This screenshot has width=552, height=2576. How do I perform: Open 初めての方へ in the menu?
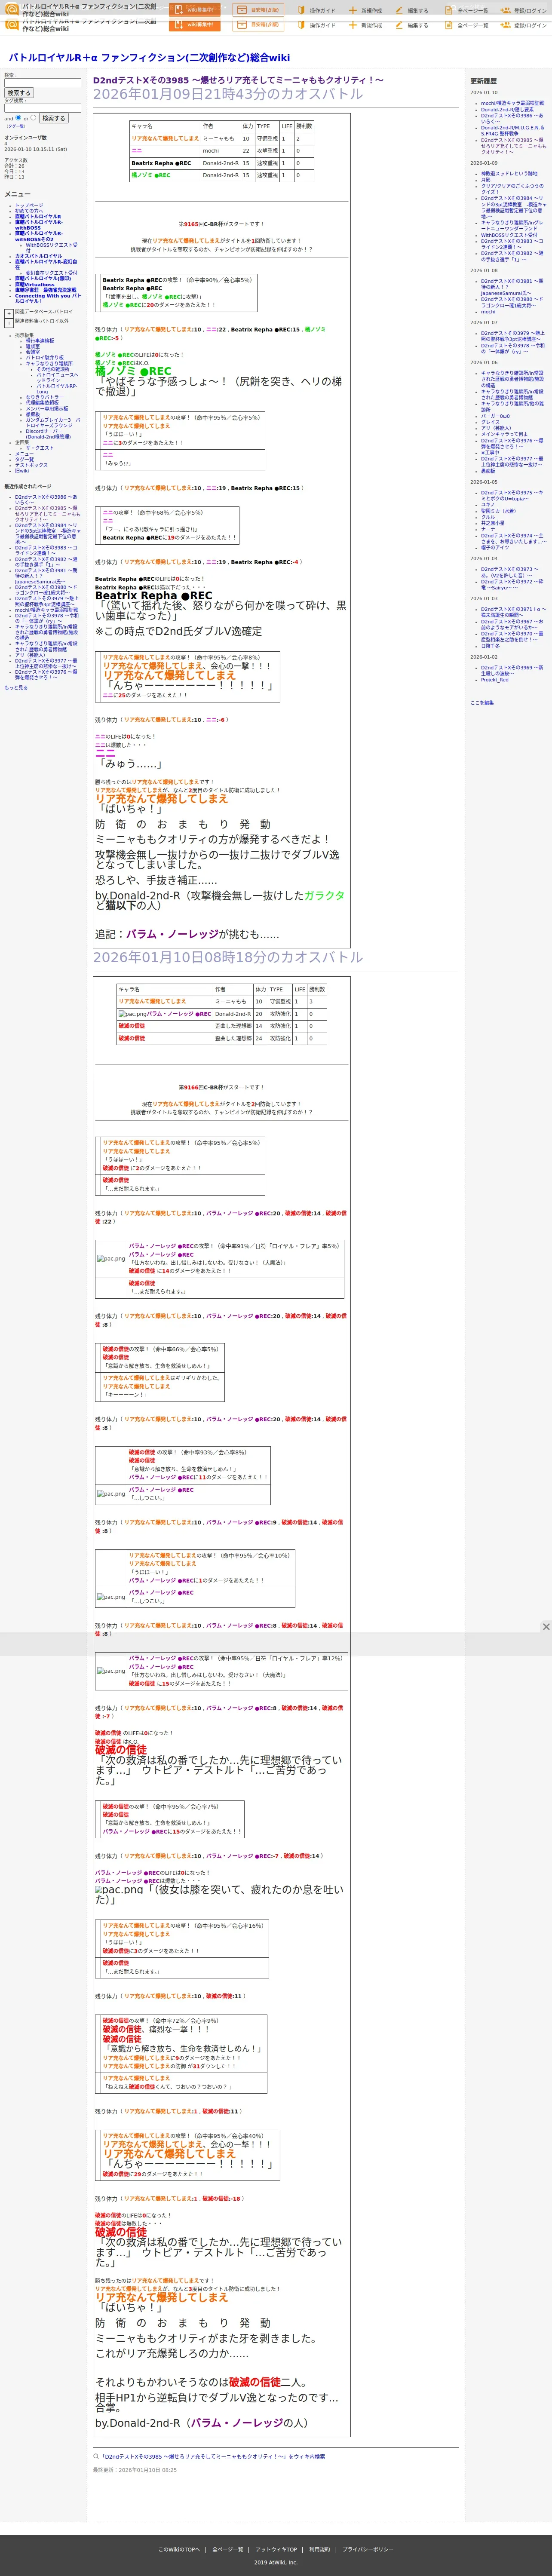[x=28, y=211]
